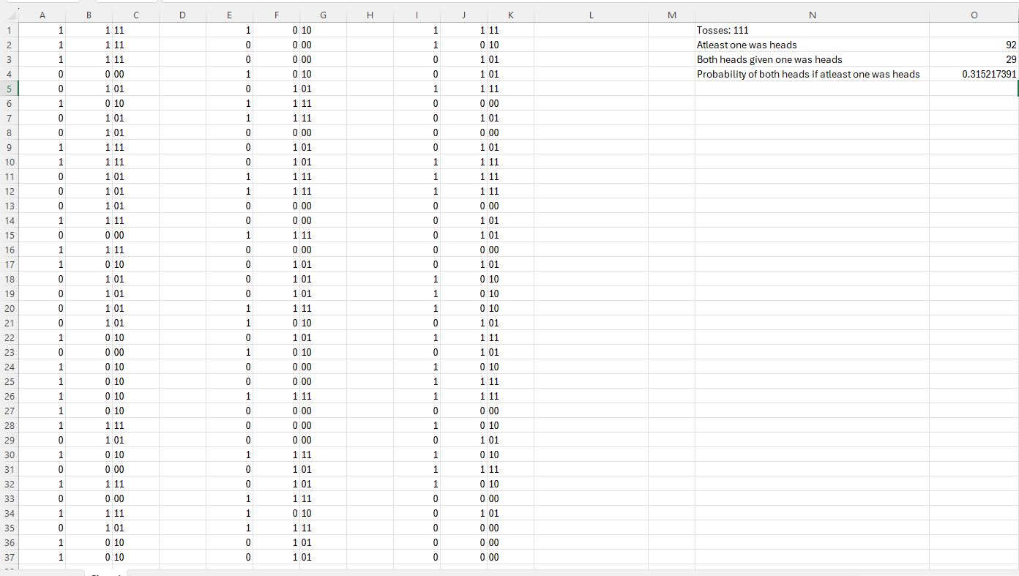
Task: Select cell G1 containing 10
Action: tap(323, 30)
